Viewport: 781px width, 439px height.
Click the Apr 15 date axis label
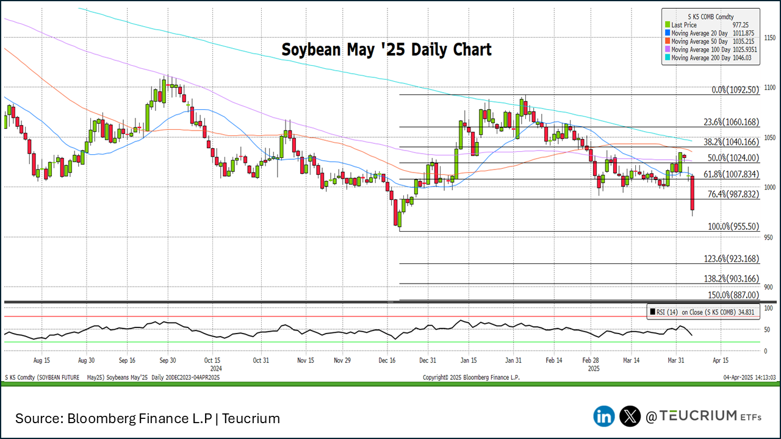[x=720, y=360]
